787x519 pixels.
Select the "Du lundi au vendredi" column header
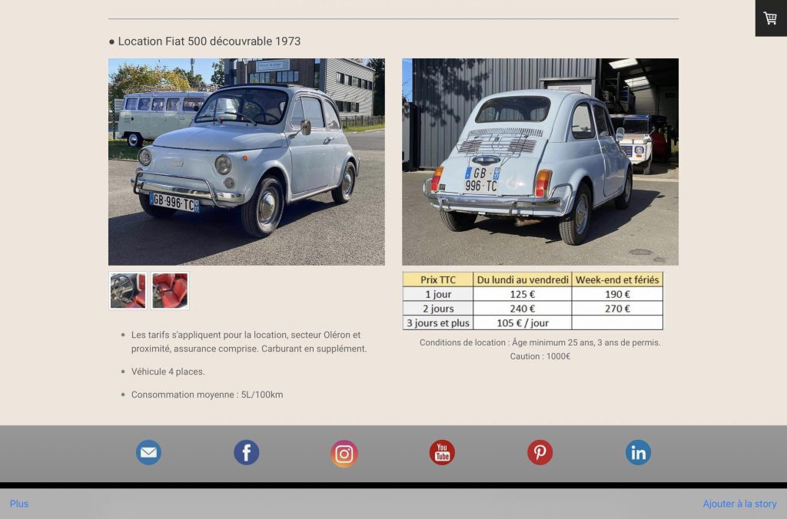click(523, 280)
